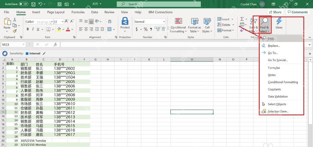Toggle Align Left horizontal alignment
Viewport: 313px width, 147px height.
tap(81, 29)
